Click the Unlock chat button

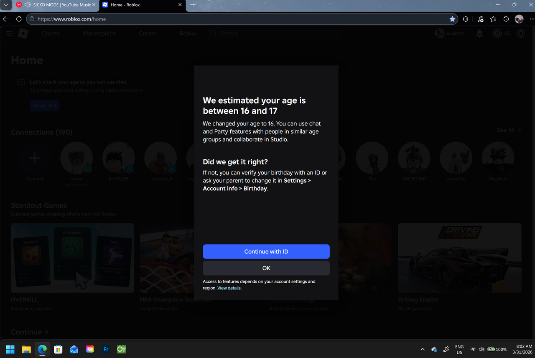pyautogui.click(x=45, y=105)
